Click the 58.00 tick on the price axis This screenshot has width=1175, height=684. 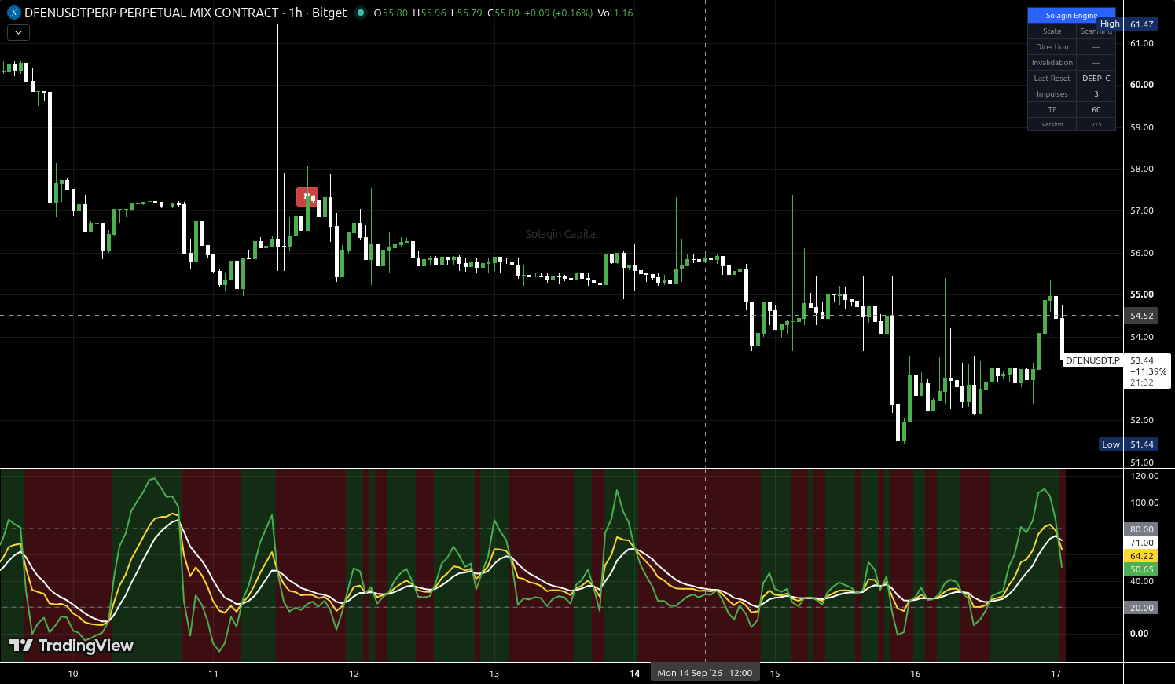[1141, 169]
